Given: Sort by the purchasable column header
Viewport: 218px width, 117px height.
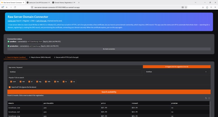Looking at the screenshot, I should 71,103.
